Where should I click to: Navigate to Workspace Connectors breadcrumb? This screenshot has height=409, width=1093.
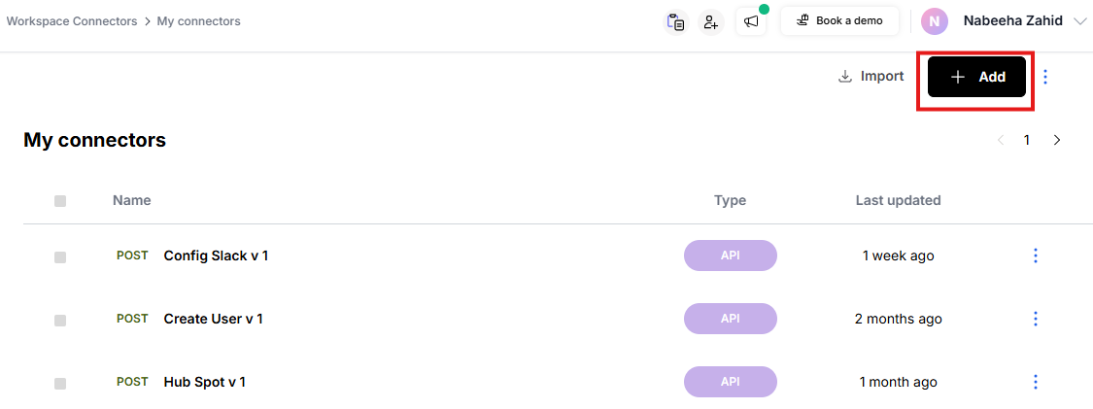pyautogui.click(x=72, y=21)
